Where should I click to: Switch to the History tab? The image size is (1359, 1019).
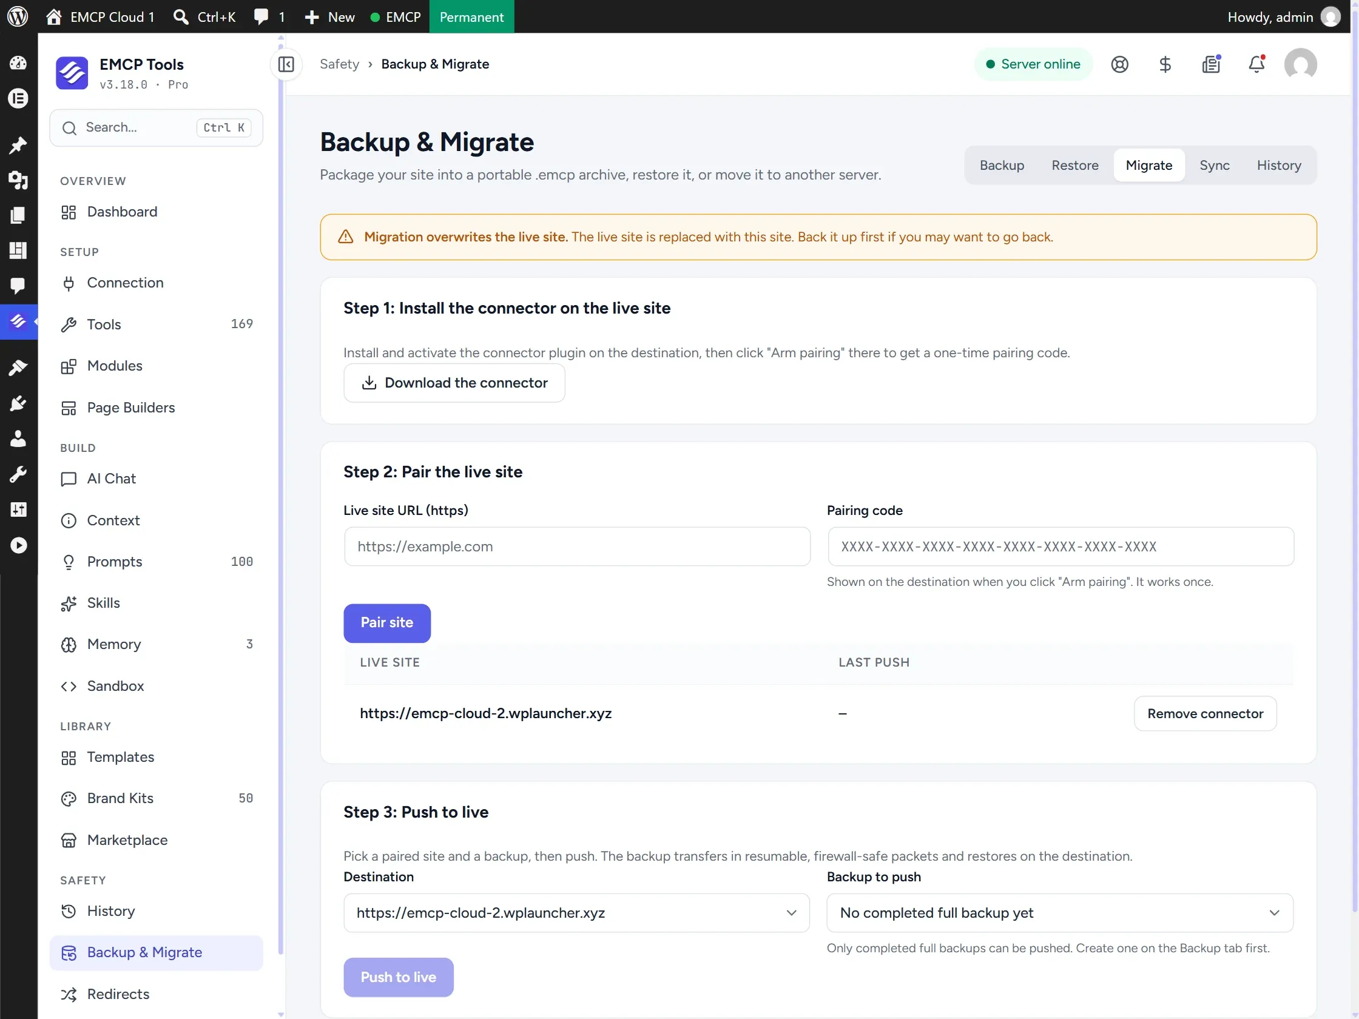(x=1278, y=165)
